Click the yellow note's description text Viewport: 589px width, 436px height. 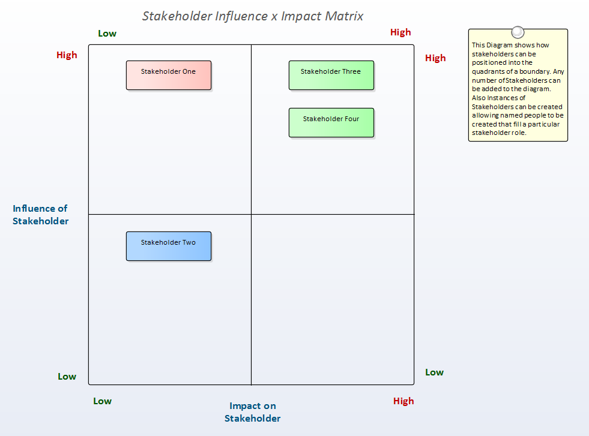(x=518, y=89)
